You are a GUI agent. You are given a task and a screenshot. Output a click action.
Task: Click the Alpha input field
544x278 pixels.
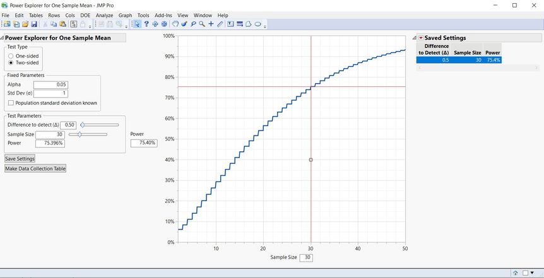50,84
